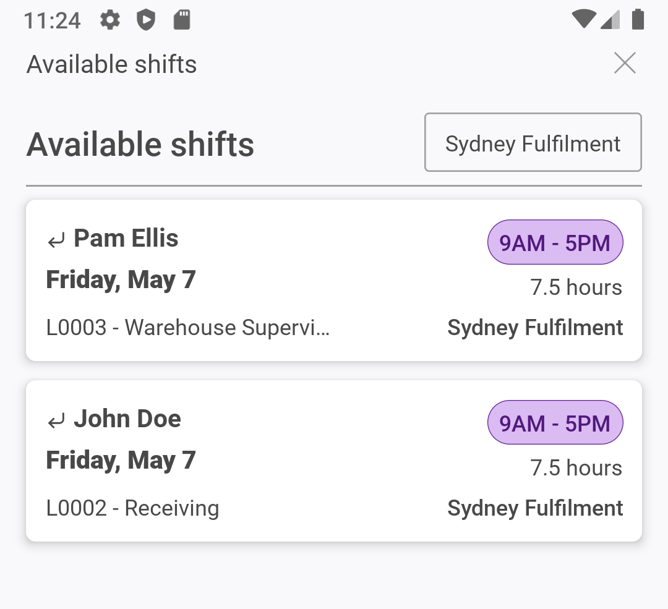Select Pam Ellis 9AM - 5PM time badge
Screen dimensions: 668x609
coord(555,243)
